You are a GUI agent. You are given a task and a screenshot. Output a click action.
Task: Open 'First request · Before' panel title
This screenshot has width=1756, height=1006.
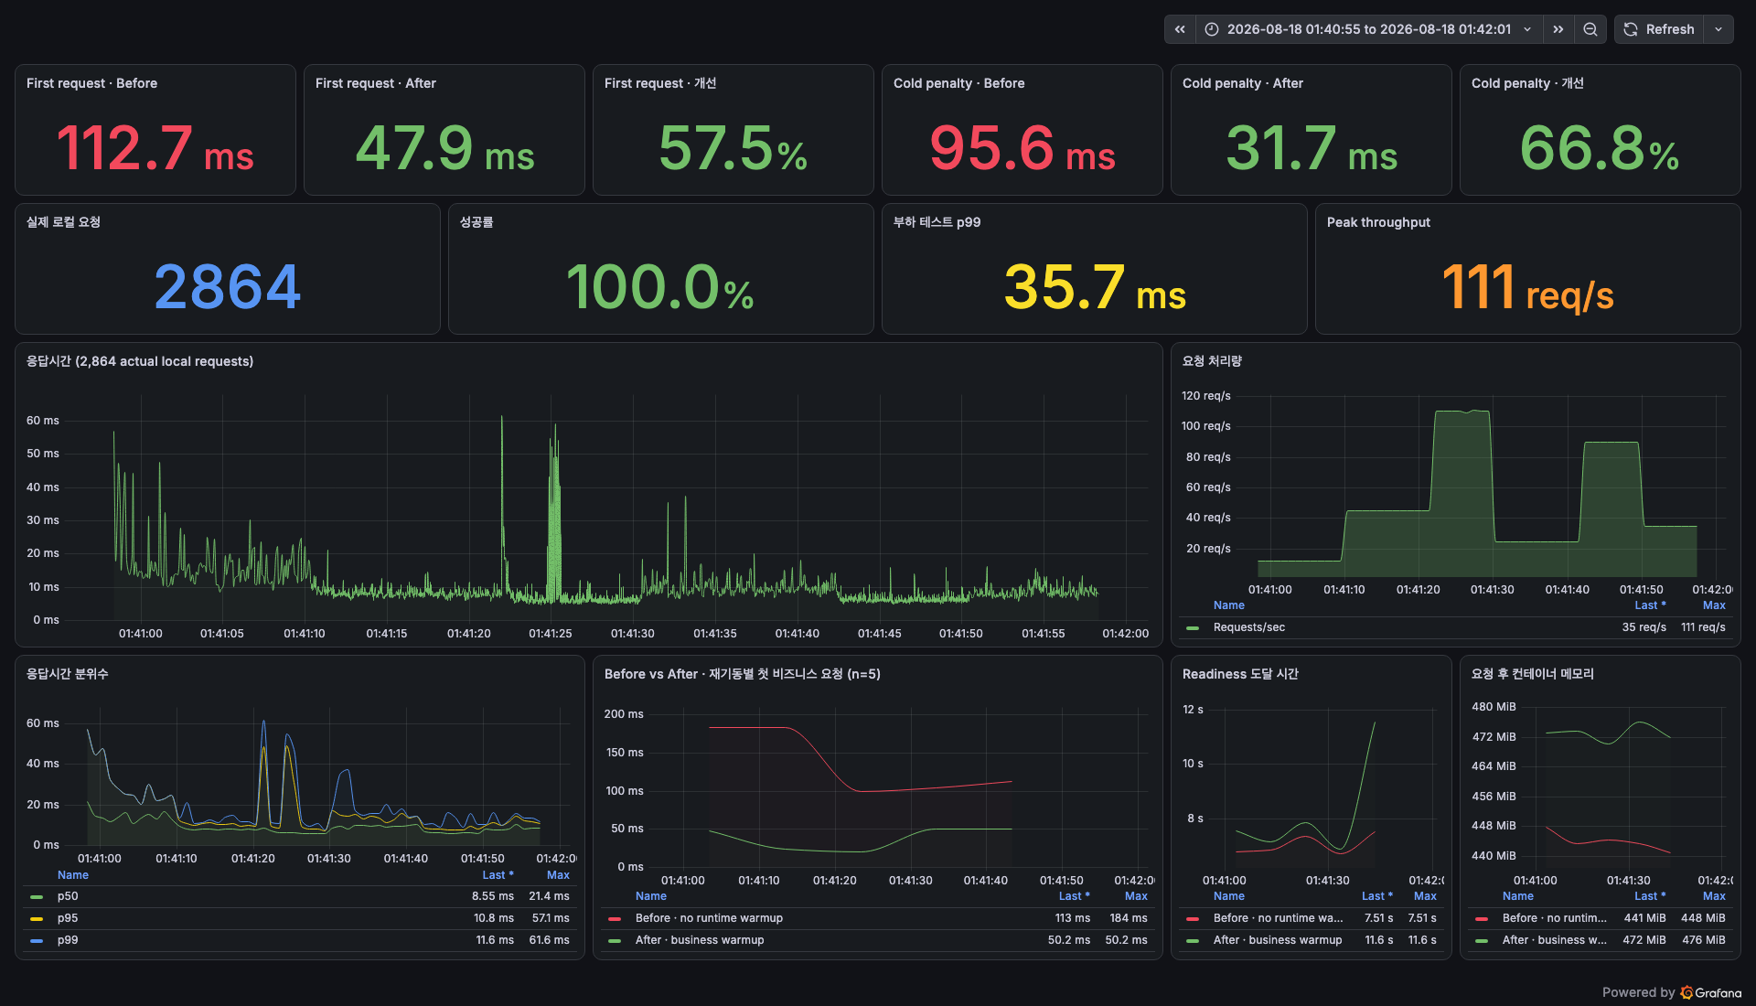pos(91,83)
